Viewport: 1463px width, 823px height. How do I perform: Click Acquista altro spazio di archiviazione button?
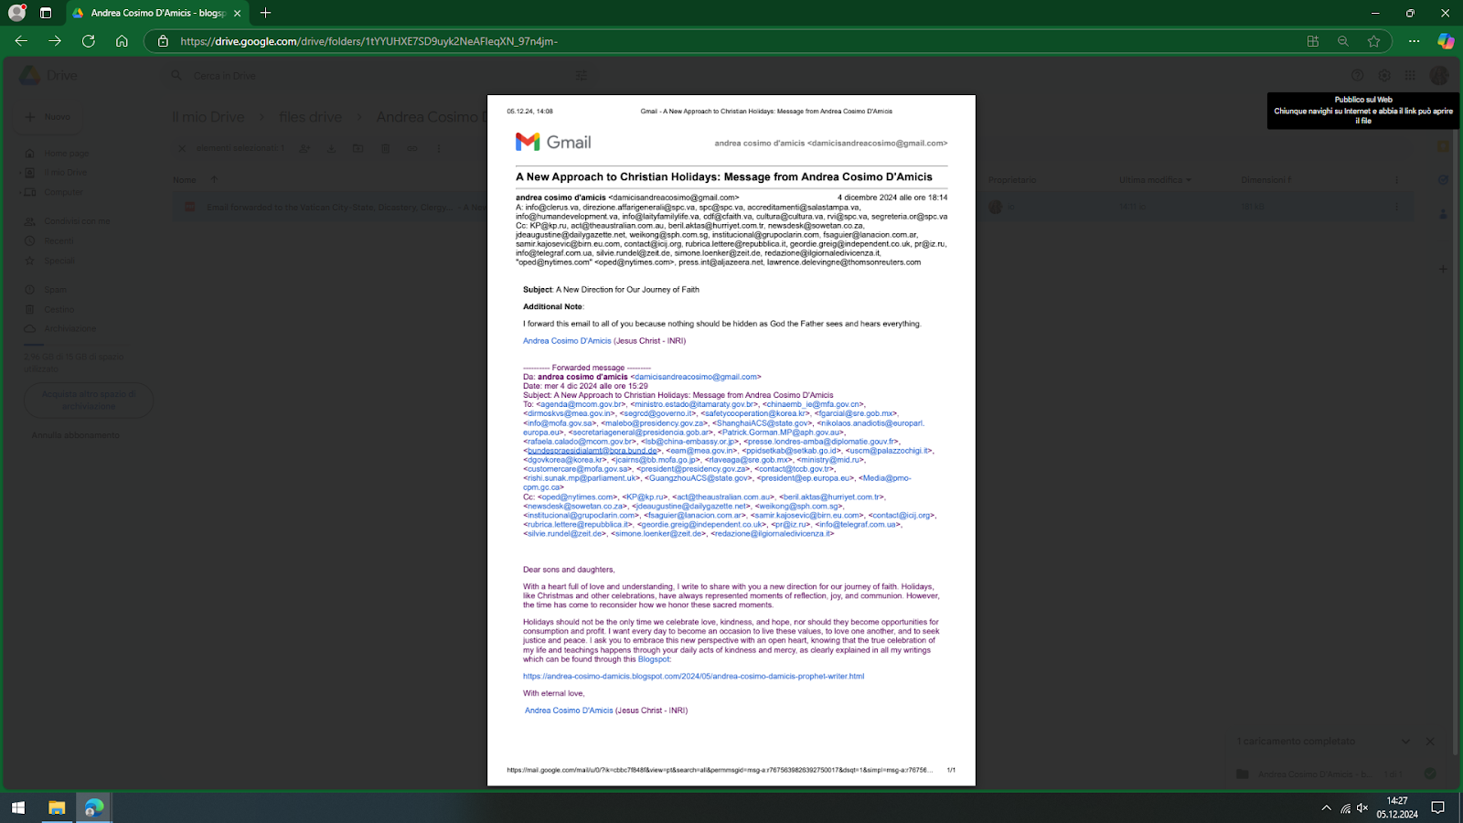[x=89, y=400]
